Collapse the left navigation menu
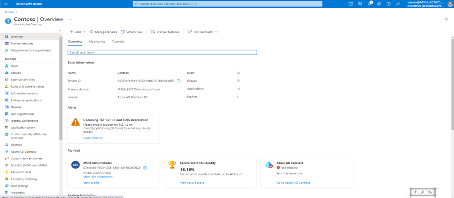 click(x=60, y=31)
